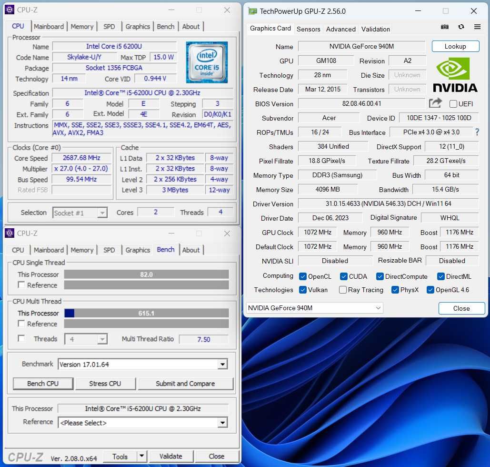Toggle the PhysX checkbox
Screen dimensions: 490x467
pyautogui.click(x=395, y=290)
